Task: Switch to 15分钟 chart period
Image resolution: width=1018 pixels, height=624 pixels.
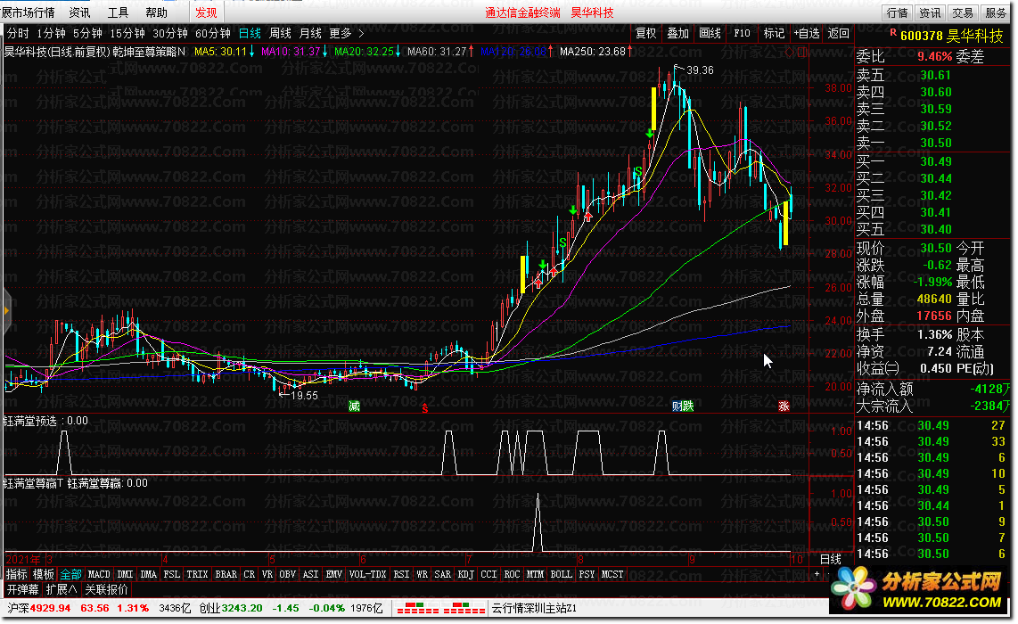Action: point(127,33)
